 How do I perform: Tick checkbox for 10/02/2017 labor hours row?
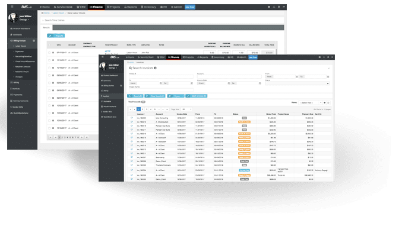[x=49, y=105]
